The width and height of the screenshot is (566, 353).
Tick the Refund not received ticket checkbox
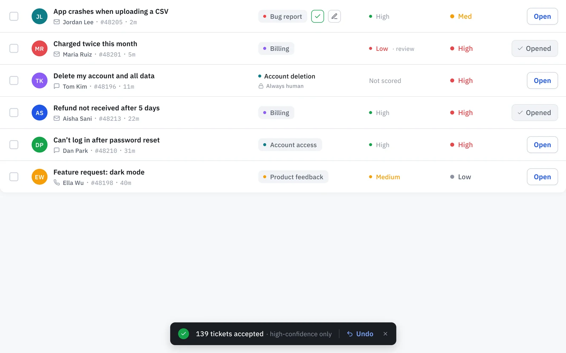click(x=14, y=113)
